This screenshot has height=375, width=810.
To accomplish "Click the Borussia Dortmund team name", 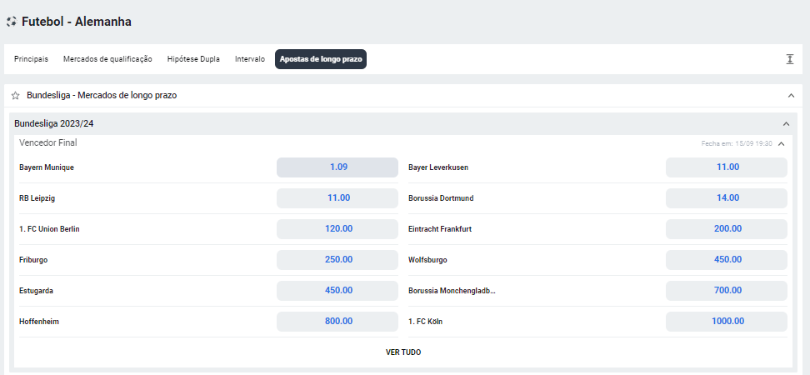I will point(441,198).
